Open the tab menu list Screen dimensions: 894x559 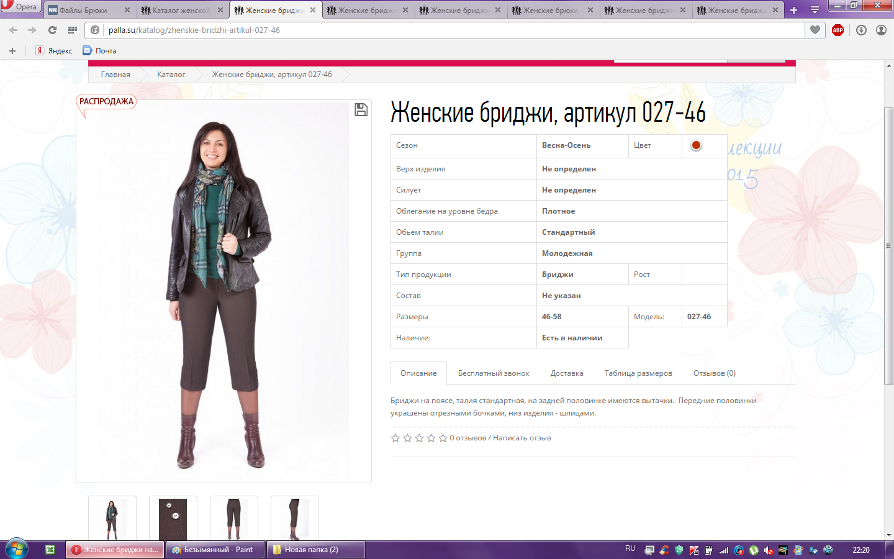click(815, 10)
